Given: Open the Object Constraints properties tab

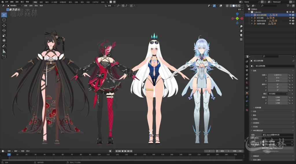Looking at the screenshot, I should tap(247, 101).
